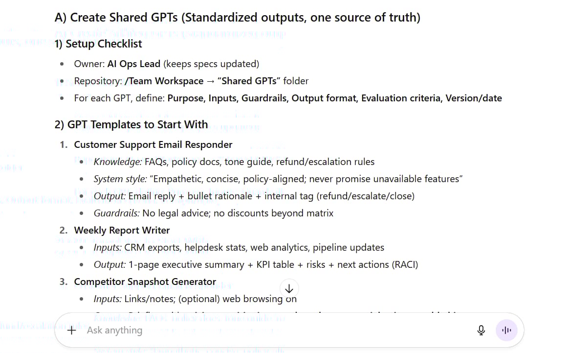The width and height of the screenshot is (568, 353).
Task: Click the "Inputs:" Links/notes bullet line
Action: (x=195, y=299)
